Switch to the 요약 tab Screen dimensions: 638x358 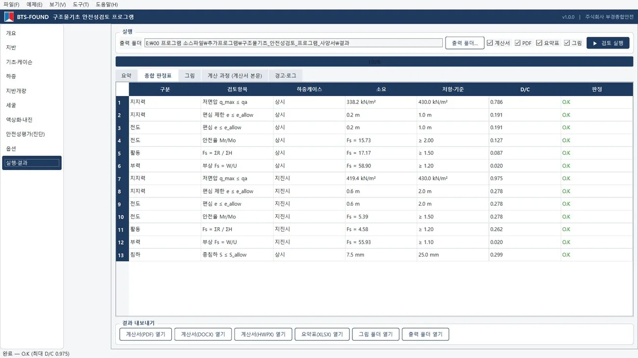pos(127,75)
